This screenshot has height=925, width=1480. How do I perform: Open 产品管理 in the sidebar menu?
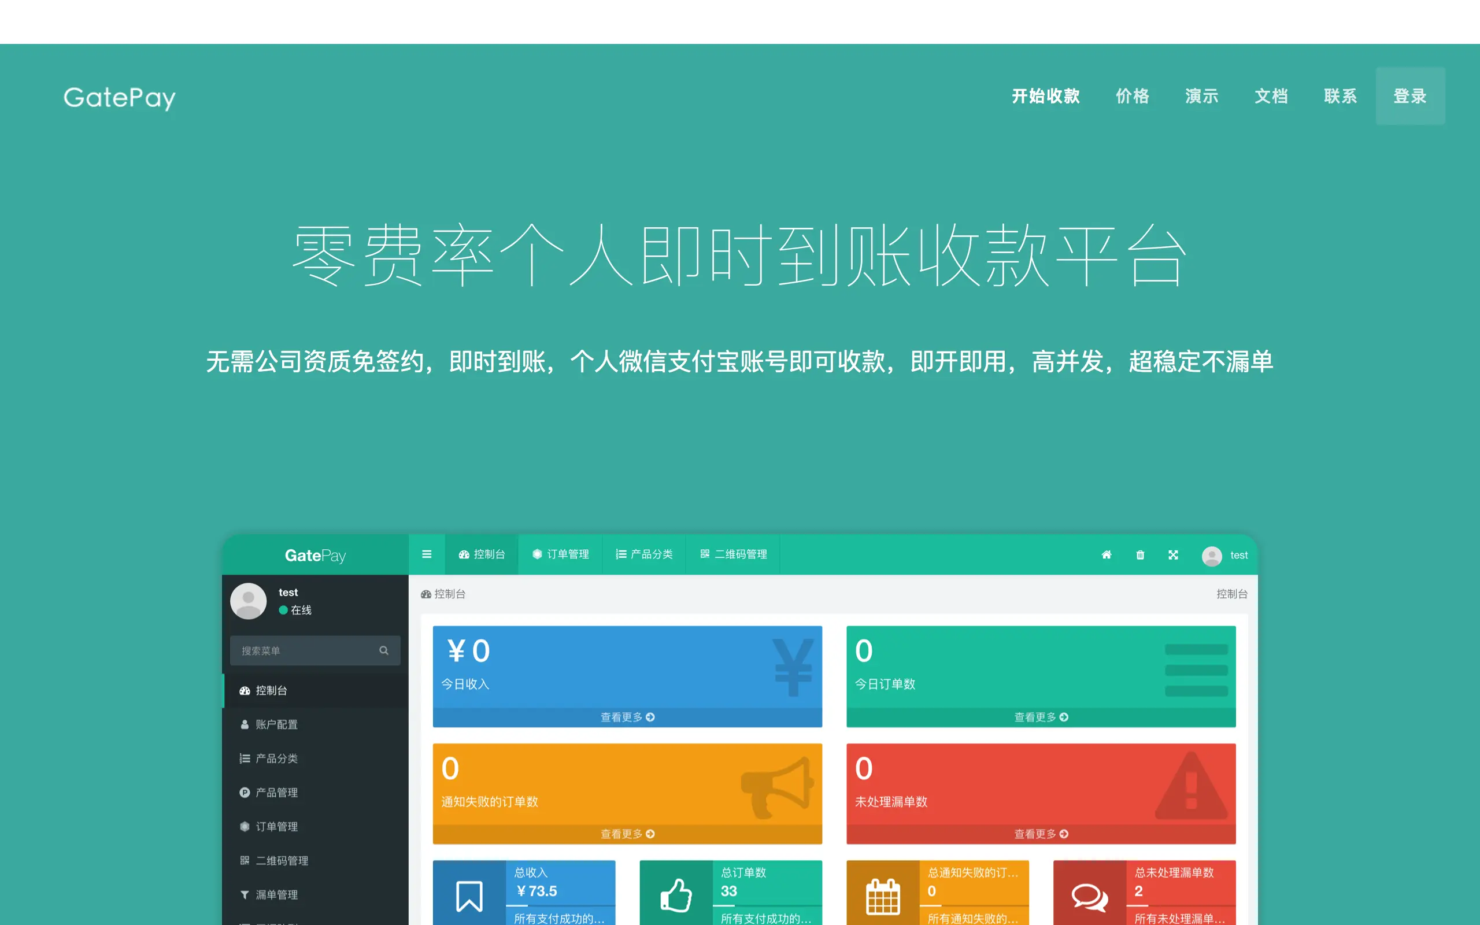[315, 793]
